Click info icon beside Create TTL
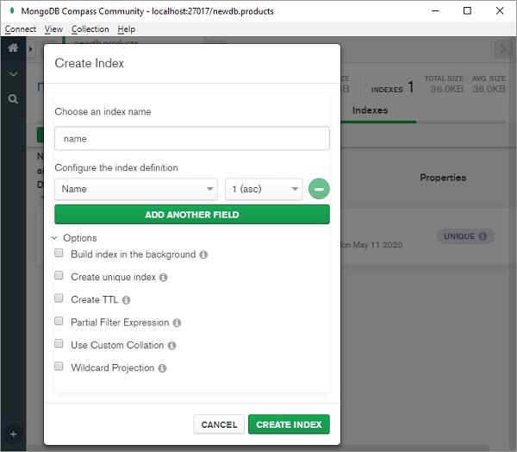The image size is (517, 452). pyautogui.click(x=126, y=300)
